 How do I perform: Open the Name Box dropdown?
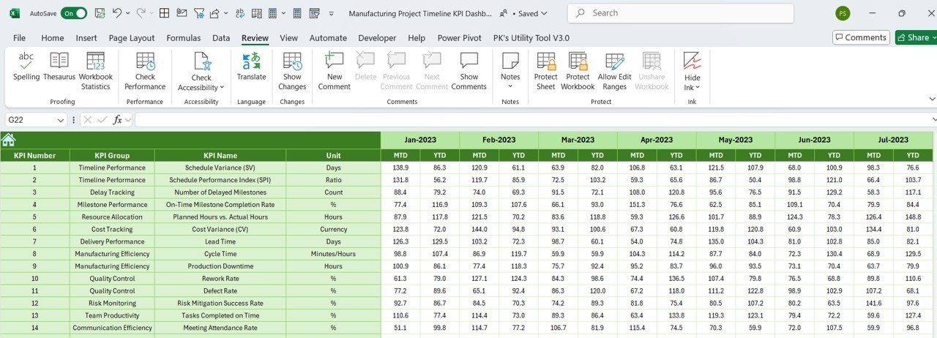61,119
